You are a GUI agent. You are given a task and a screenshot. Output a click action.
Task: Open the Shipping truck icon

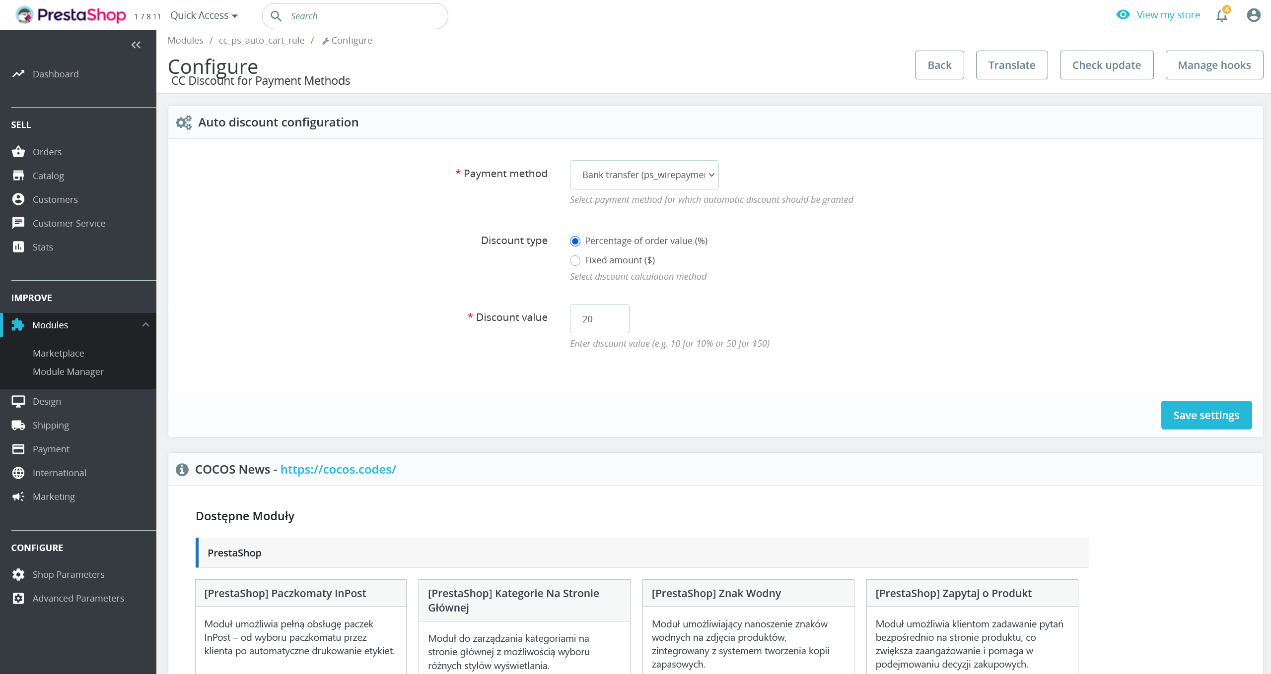[18, 425]
